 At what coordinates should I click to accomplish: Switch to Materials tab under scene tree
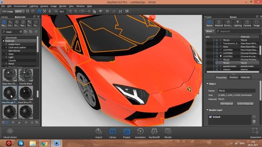coord(245,77)
